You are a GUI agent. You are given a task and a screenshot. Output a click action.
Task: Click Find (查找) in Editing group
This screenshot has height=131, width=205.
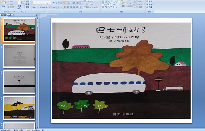point(149,1)
